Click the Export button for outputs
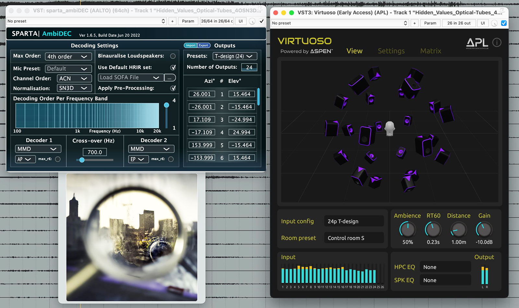This screenshot has width=519, height=308. pyautogui.click(x=204, y=45)
